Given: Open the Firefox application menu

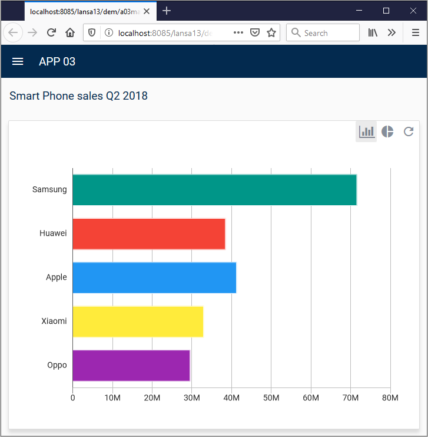Looking at the screenshot, I should point(415,33).
